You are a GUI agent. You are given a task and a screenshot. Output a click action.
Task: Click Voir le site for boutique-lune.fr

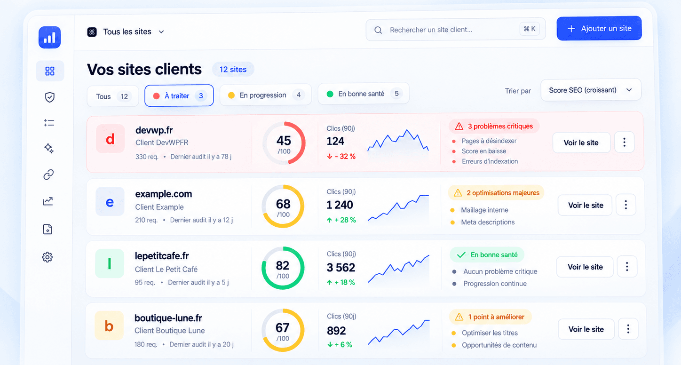[x=586, y=329]
